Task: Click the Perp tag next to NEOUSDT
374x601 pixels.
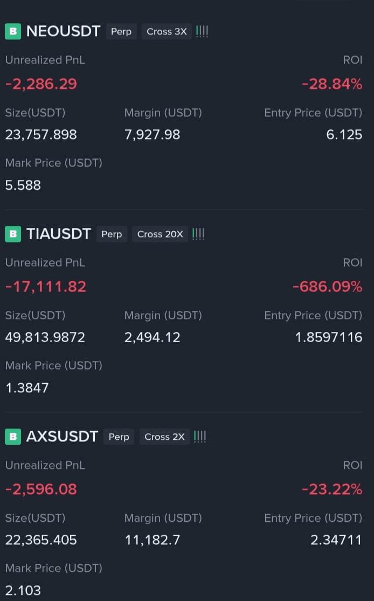Action: pos(121,31)
